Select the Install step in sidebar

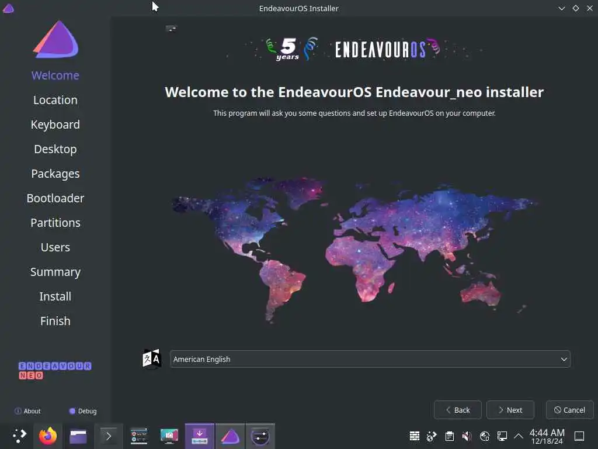55,296
